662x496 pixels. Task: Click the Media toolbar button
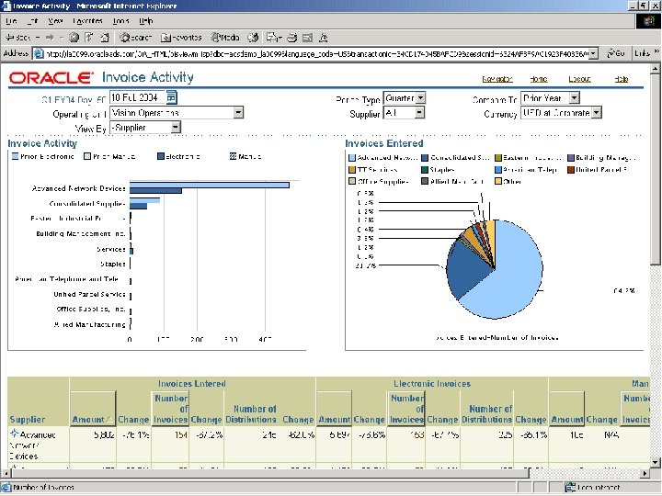(225, 38)
